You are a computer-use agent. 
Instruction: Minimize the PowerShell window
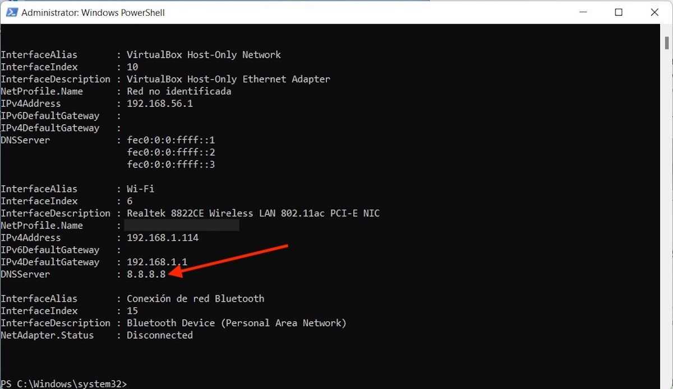[x=583, y=12]
